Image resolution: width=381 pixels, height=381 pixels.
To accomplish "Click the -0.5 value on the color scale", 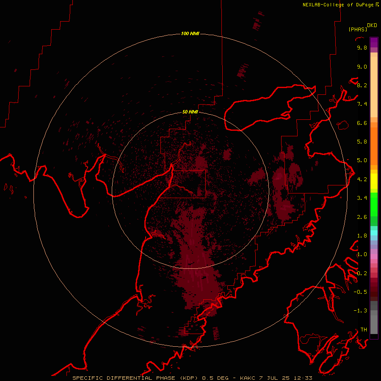I will coord(360,292).
